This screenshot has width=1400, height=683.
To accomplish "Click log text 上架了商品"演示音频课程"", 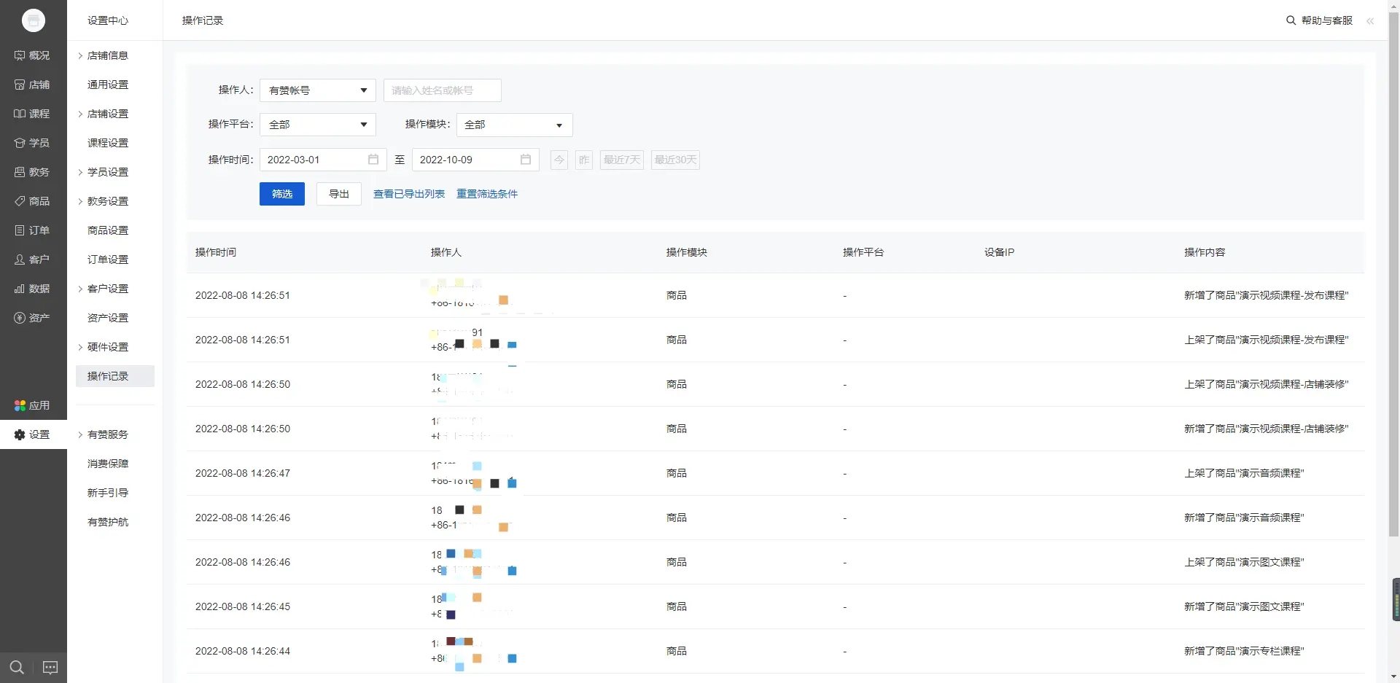I will pyautogui.click(x=1244, y=473).
